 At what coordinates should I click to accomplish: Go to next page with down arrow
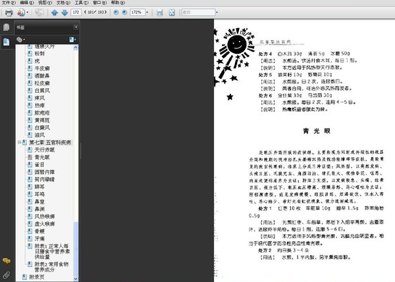65,12
